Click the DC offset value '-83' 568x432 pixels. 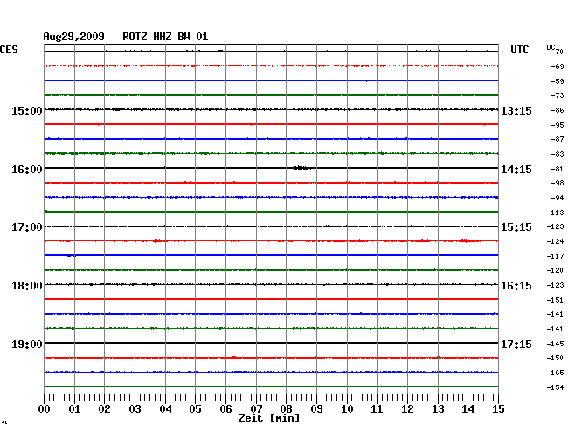(x=558, y=154)
